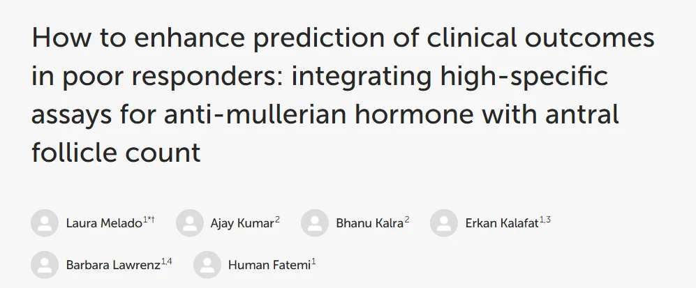696x288 pixels.
Task: Click Ajay Kumar's profile avatar icon
Action: (190, 223)
